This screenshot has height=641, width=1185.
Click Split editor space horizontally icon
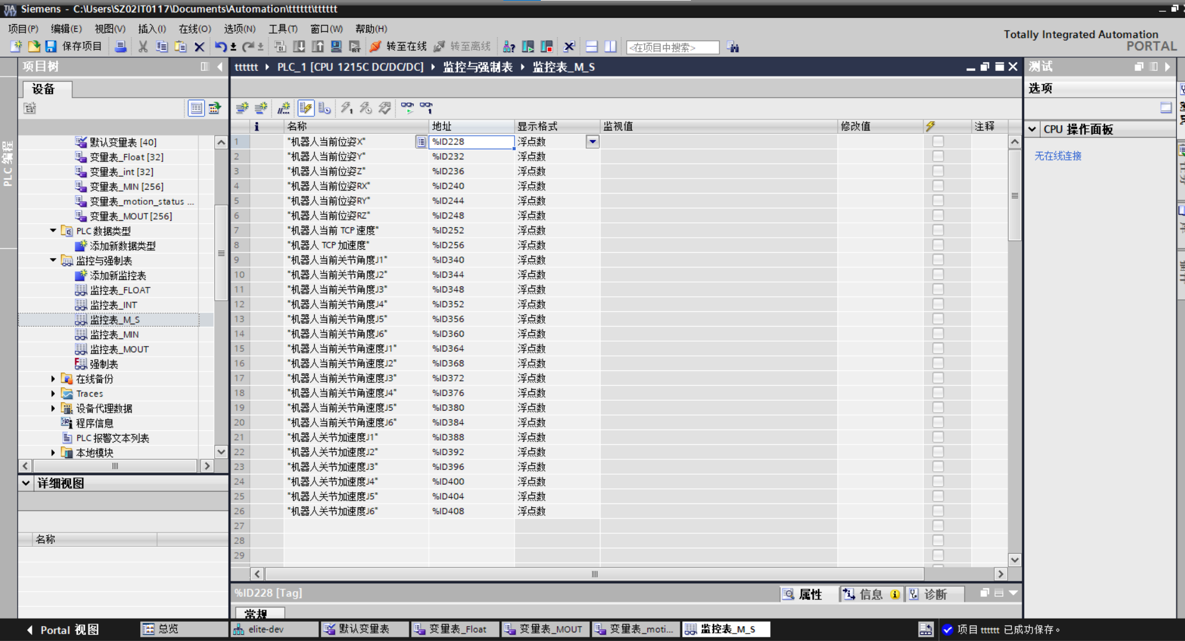pos(592,47)
